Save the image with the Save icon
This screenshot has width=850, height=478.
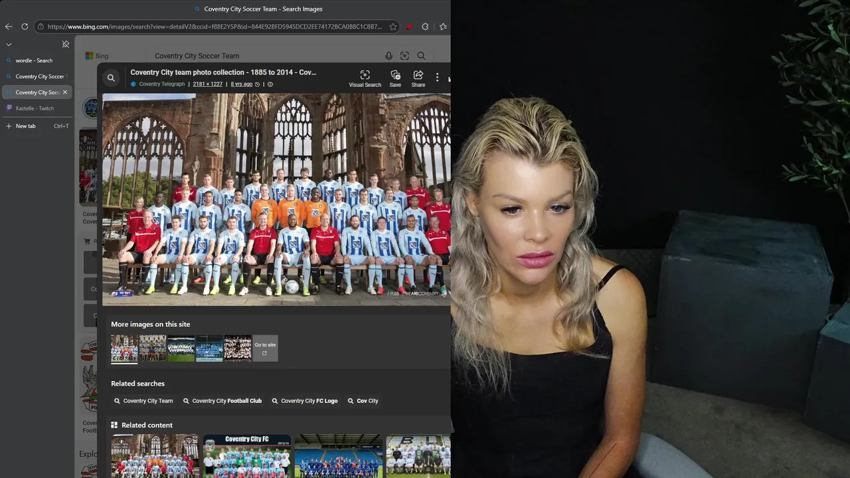click(x=395, y=78)
